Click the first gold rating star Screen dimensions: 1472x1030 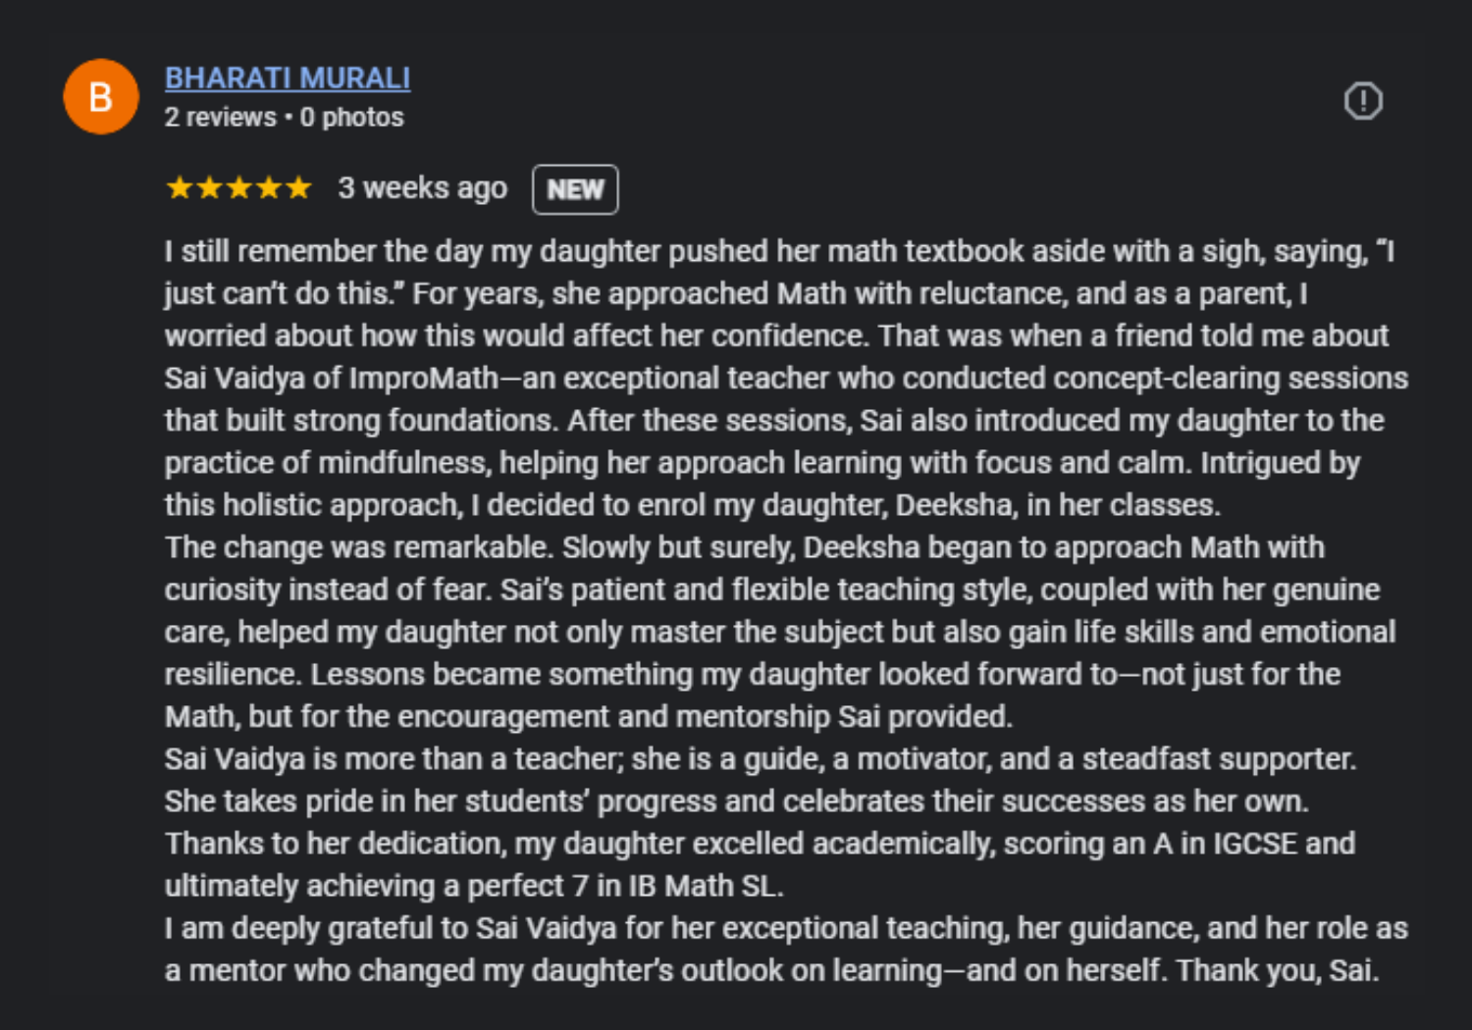pyautogui.click(x=180, y=187)
